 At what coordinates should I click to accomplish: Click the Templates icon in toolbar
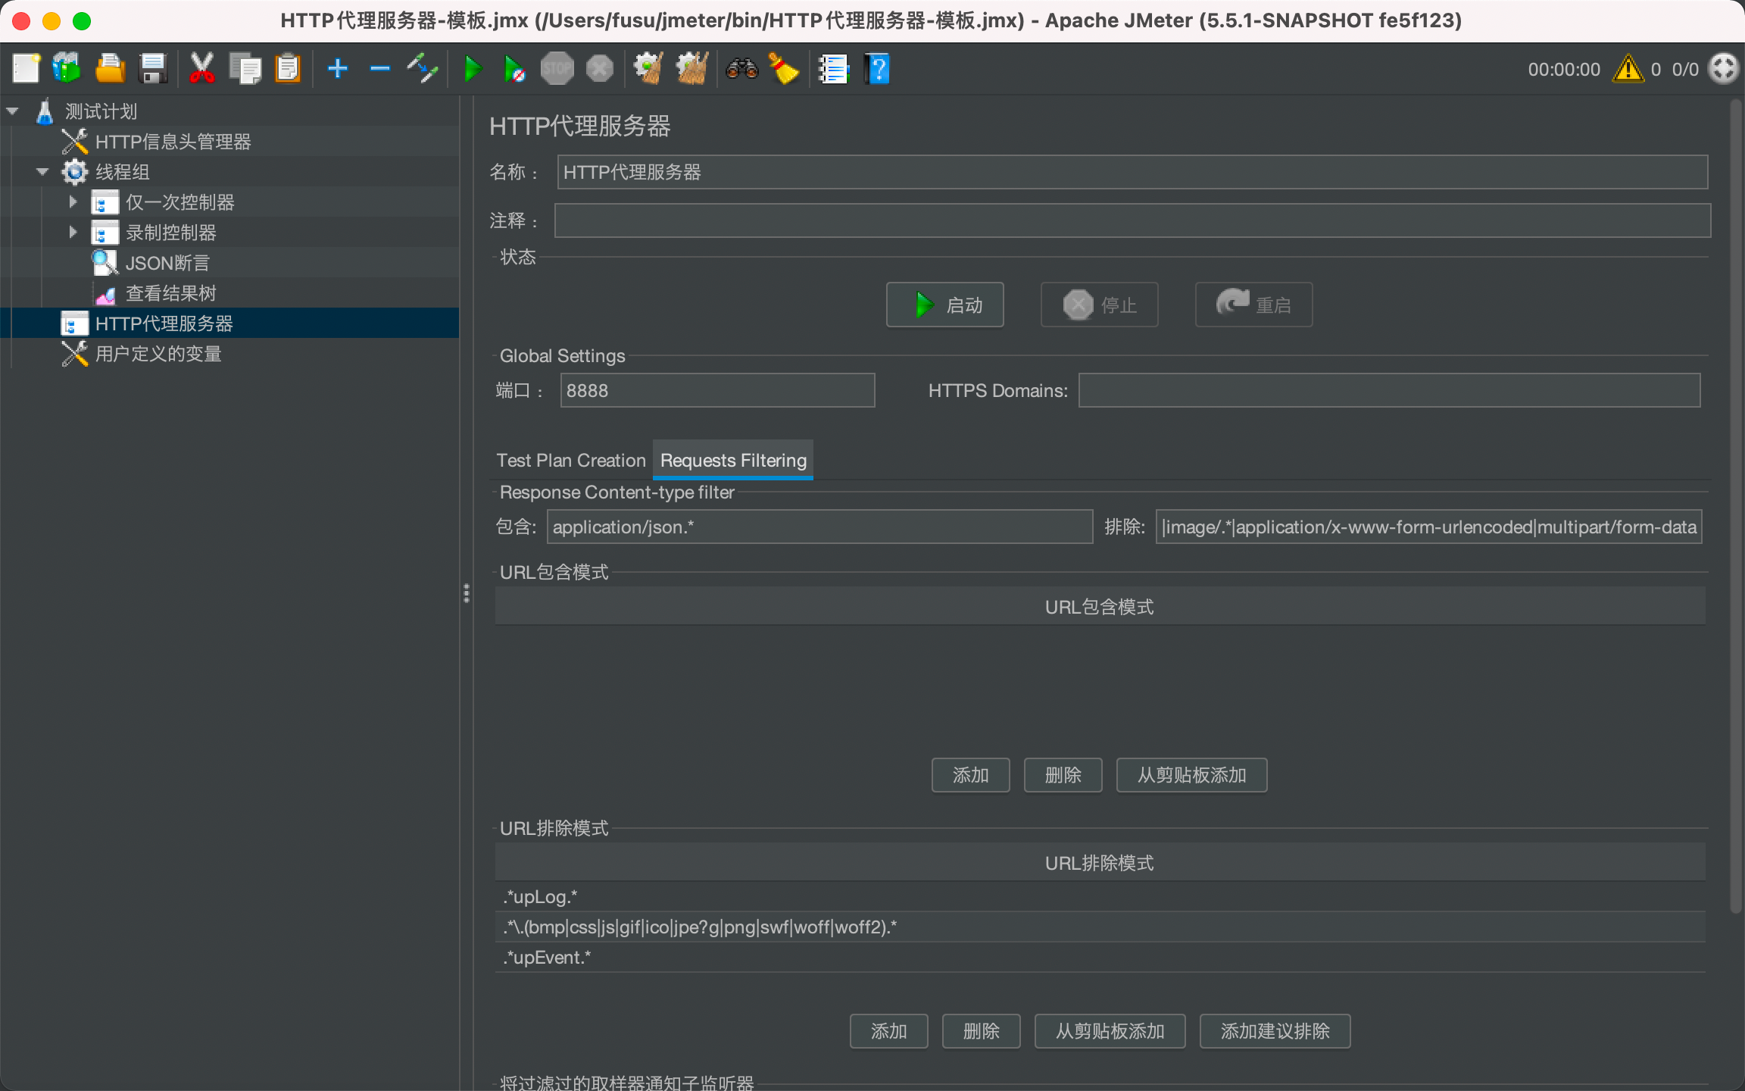[x=67, y=69]
